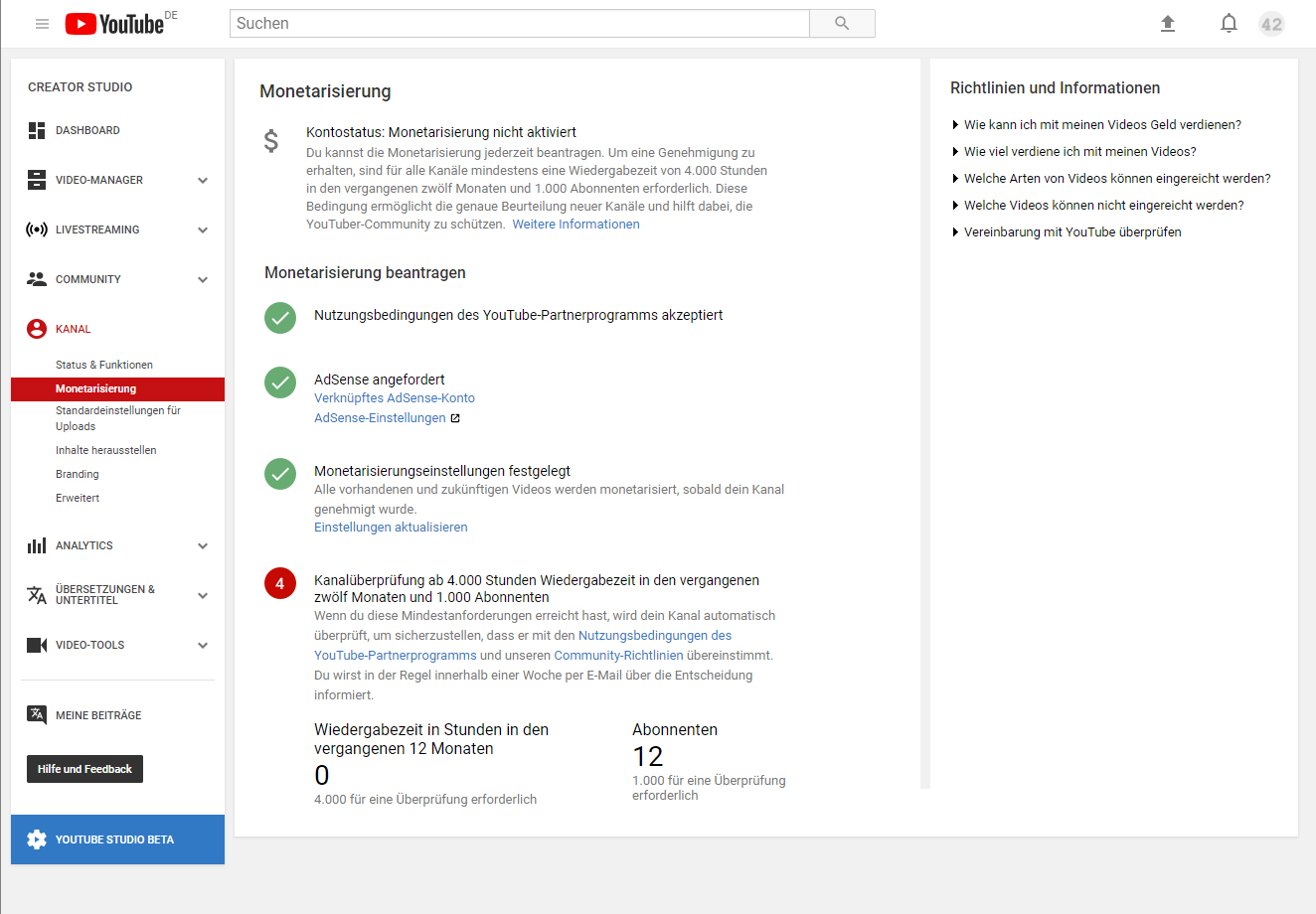
Task: Select Status & Funktionen menu item
Action: [104, 365]
